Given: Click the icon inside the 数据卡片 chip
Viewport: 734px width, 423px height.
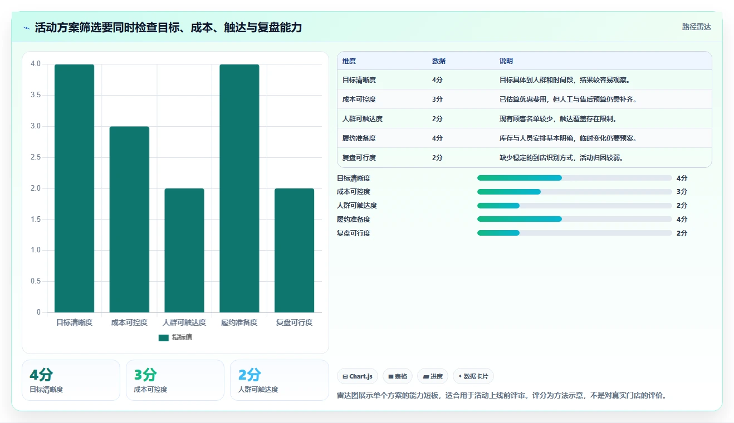Looking at the screenshot, I should click(x=460, y=376).
